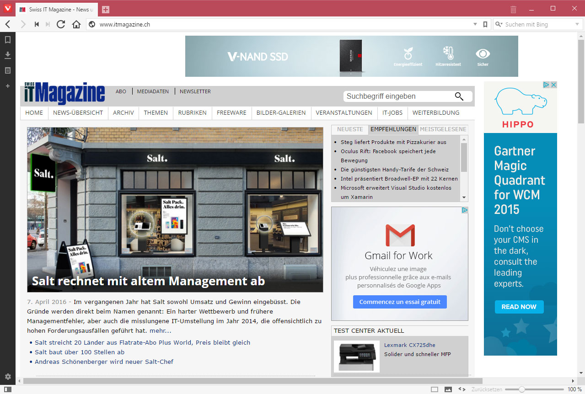Open NEWS-ÜBERSICHT in the site navigation
This screenshot has width=585, height=394.
(78, 113)
